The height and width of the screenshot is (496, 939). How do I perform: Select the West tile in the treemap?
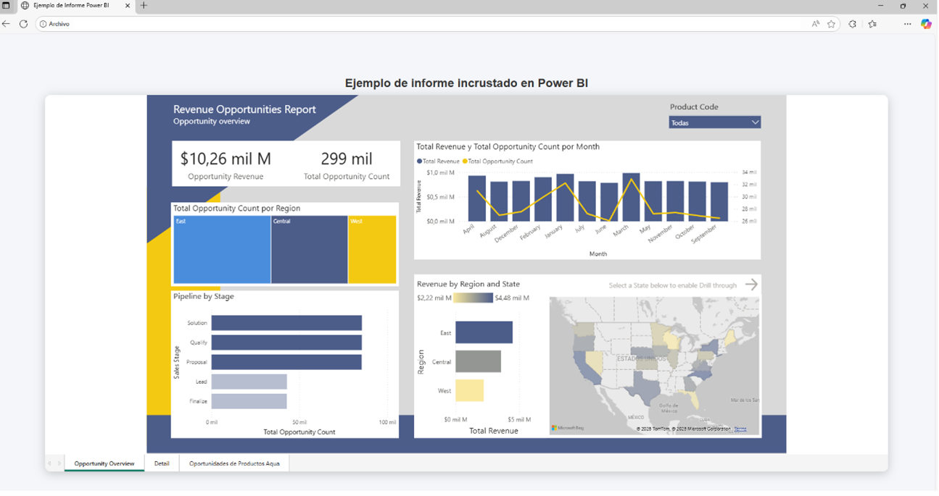[x=372, y=250]
